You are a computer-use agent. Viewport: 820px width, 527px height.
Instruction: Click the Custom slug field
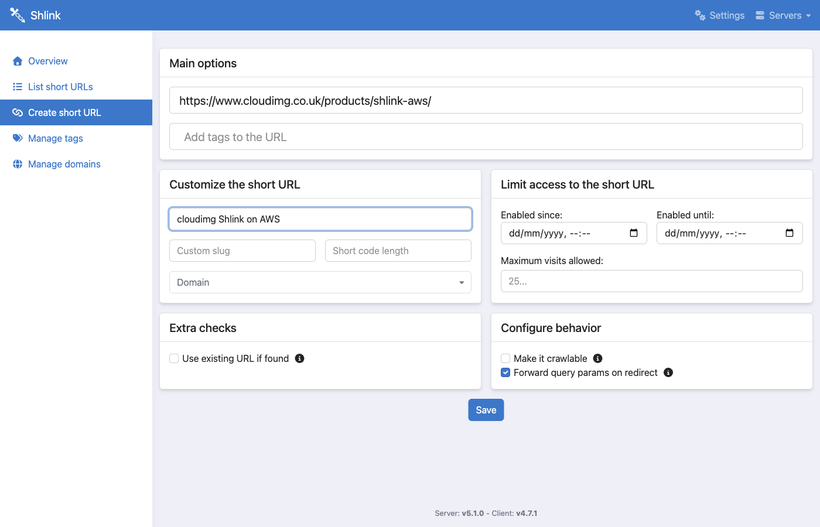tap(242, 251)
